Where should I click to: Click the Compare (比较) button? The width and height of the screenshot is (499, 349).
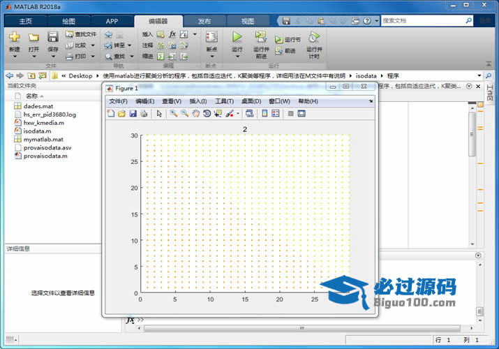(76, 45)
